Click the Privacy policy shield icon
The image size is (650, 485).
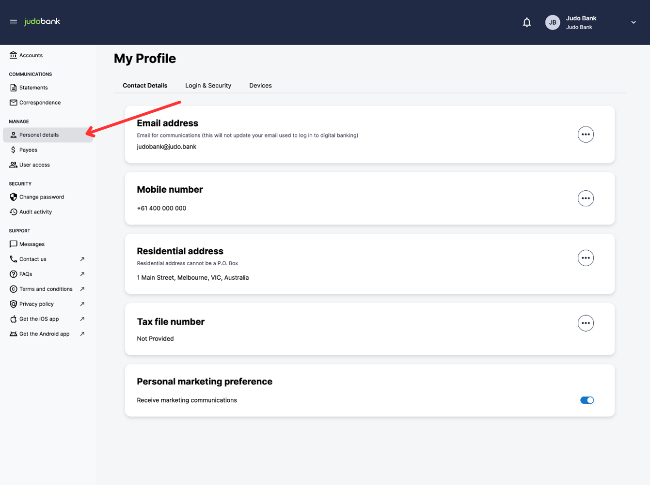tap(13, 304)
